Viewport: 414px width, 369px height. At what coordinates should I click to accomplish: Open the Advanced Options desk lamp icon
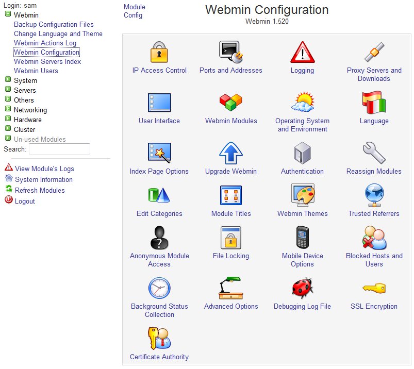pyautogui.click(x=231, y=288)
